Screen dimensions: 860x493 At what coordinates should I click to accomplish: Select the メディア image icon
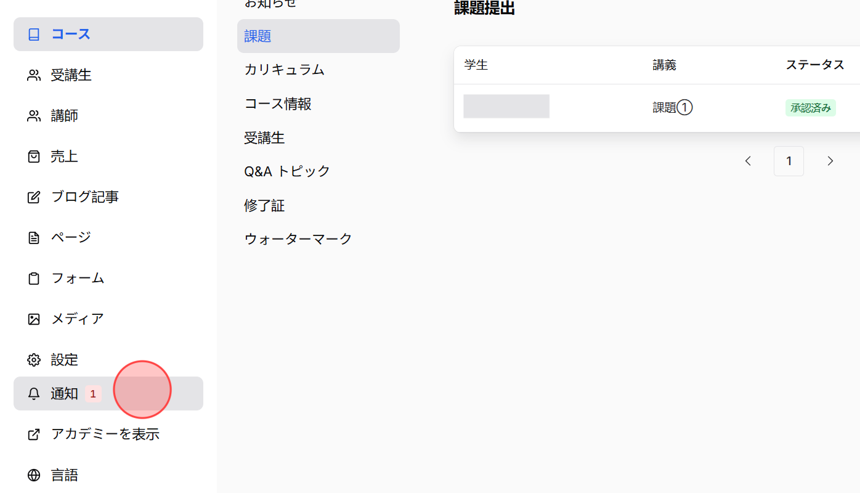[34, 319]
